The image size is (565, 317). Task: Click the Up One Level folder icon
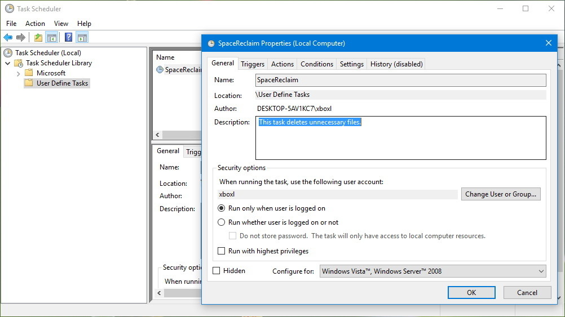pos(38,38)
